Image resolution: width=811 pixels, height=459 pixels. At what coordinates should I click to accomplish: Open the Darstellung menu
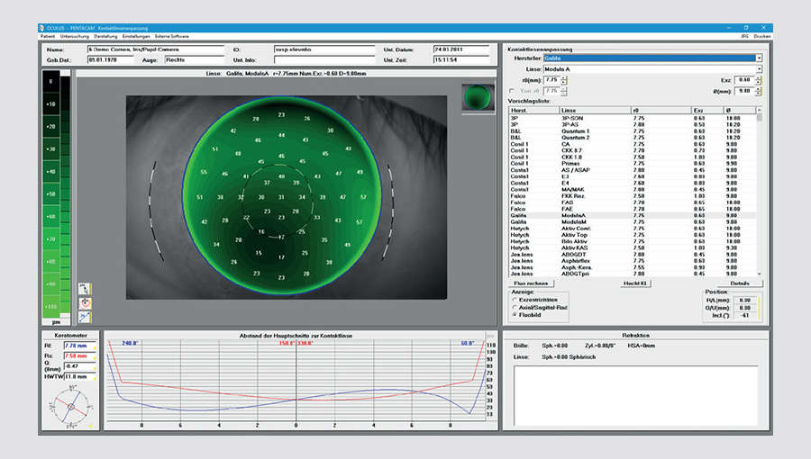coord(105,37)
